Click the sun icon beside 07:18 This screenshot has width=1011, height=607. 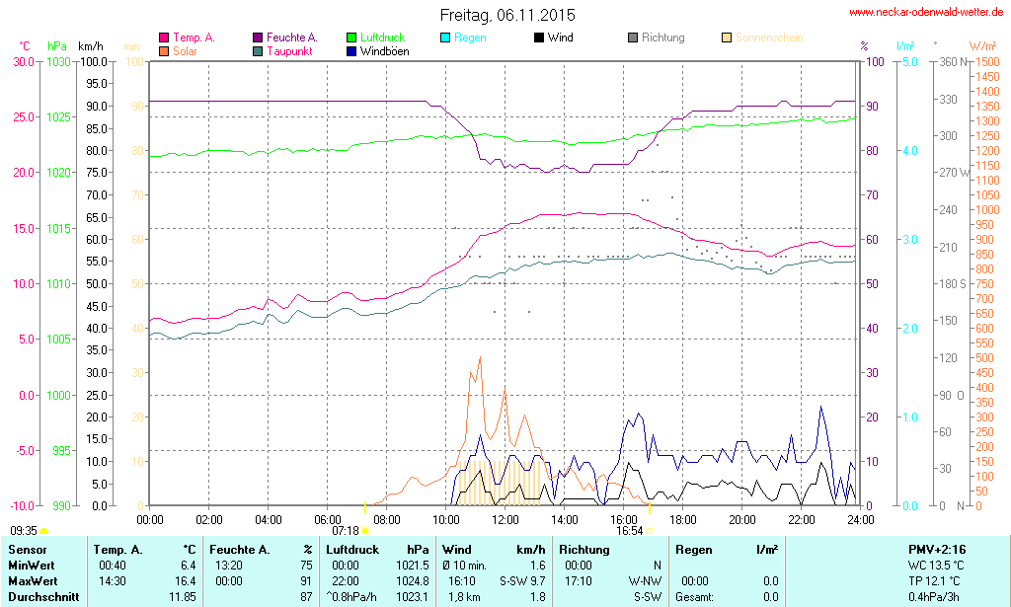(x=366, y=531)
